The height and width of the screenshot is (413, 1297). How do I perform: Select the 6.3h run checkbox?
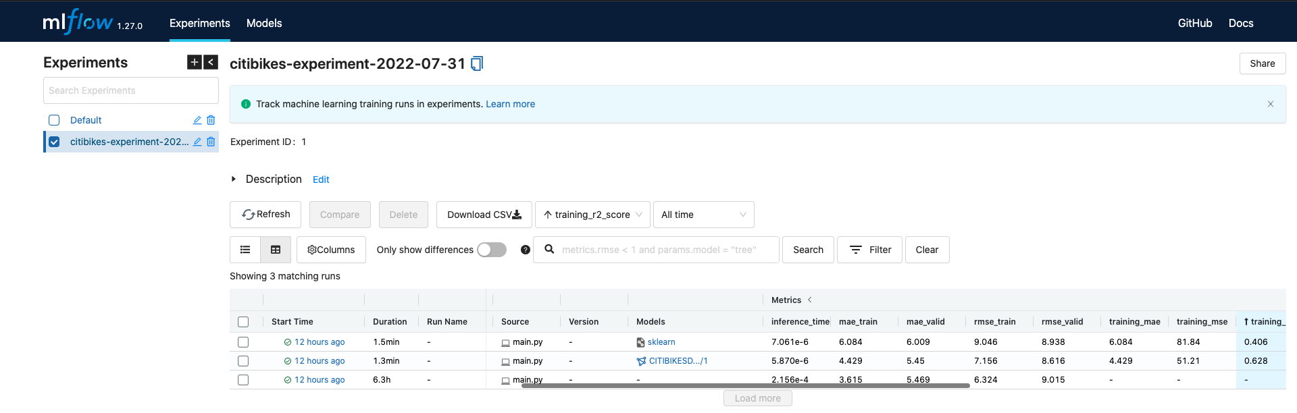(243, 380)
